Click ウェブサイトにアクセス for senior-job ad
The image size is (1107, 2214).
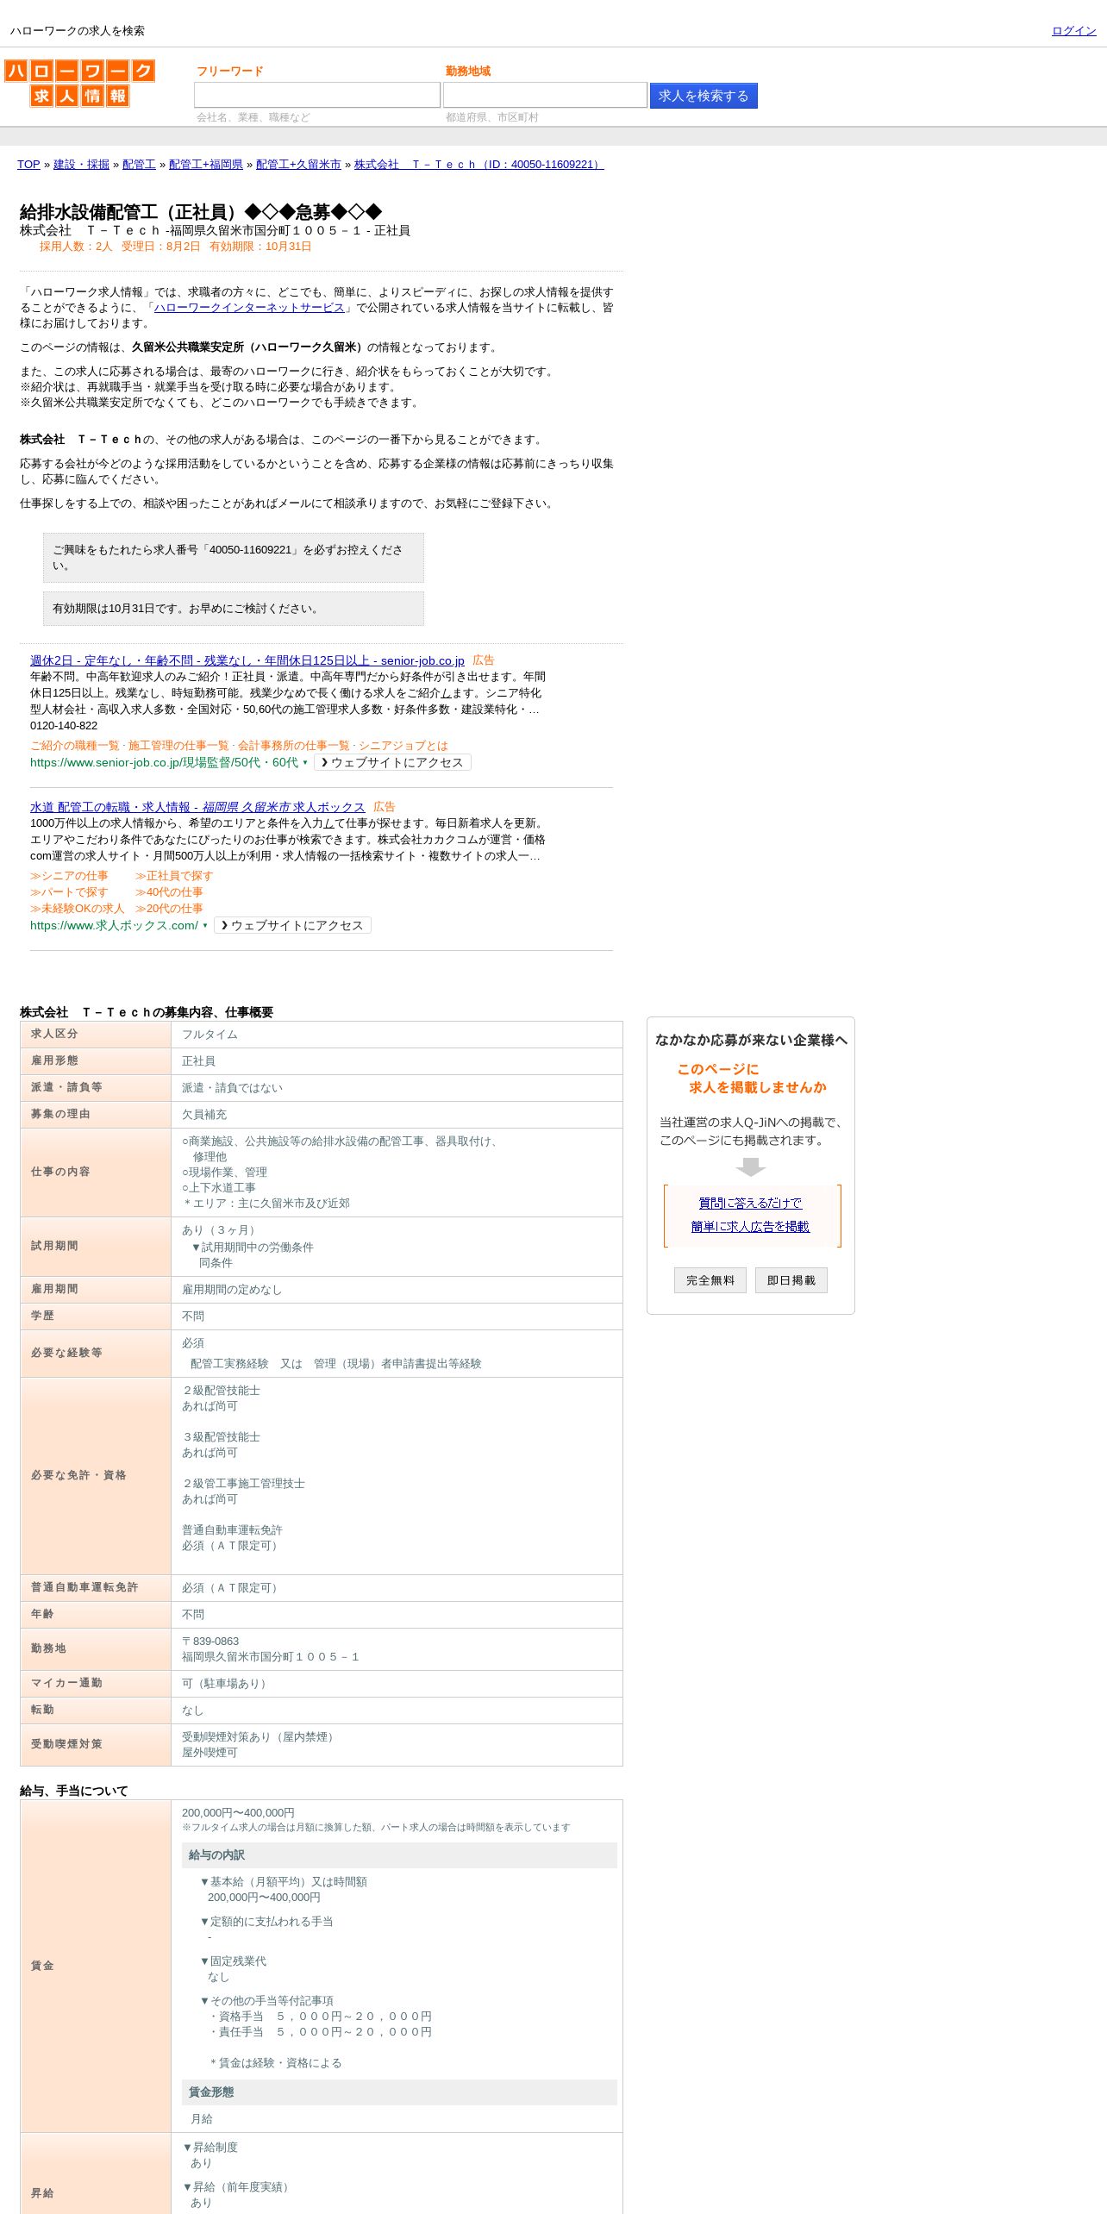coord(392,762)
